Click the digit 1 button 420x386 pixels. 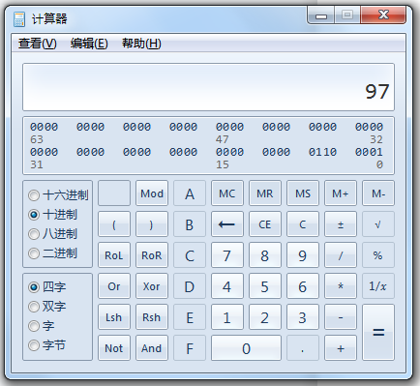(x=227, y=317)
